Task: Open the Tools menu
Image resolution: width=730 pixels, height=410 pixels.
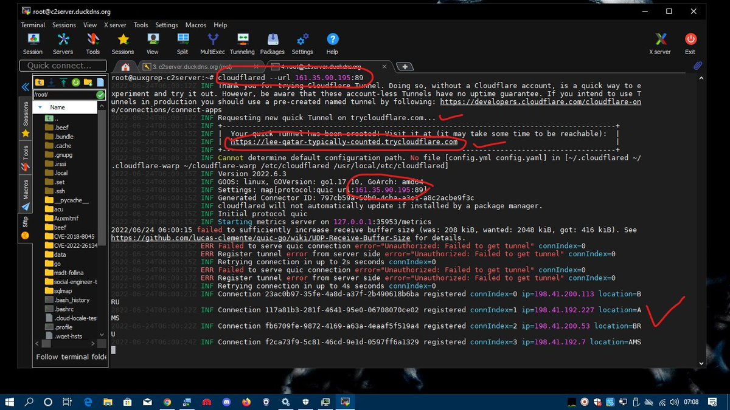Action: point(141,25)
